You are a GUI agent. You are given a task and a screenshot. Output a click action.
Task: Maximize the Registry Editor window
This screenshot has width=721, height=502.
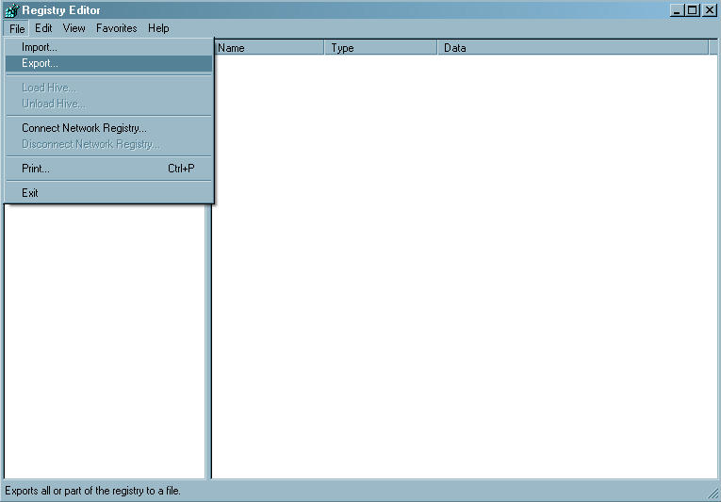click(x=693, y=10)
